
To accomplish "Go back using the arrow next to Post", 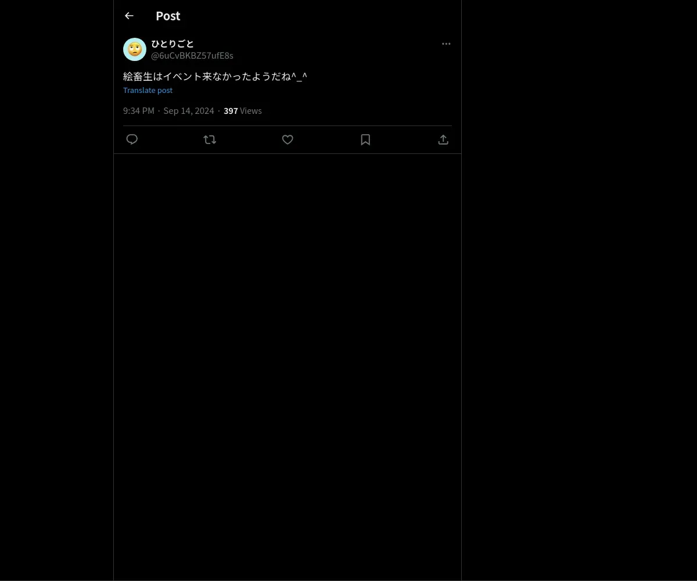I will click(x=129, y=16).
